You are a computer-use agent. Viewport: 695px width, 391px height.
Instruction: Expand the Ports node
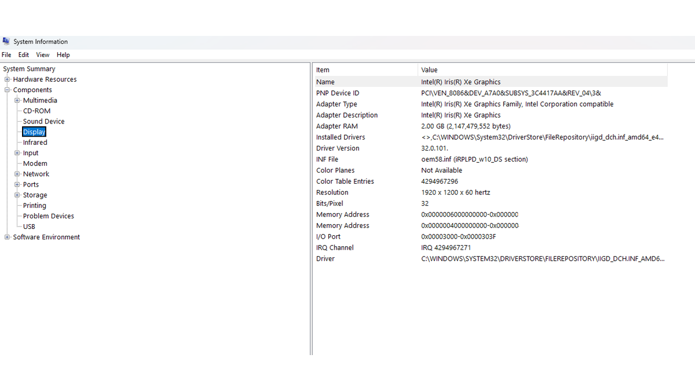point(17,184)
